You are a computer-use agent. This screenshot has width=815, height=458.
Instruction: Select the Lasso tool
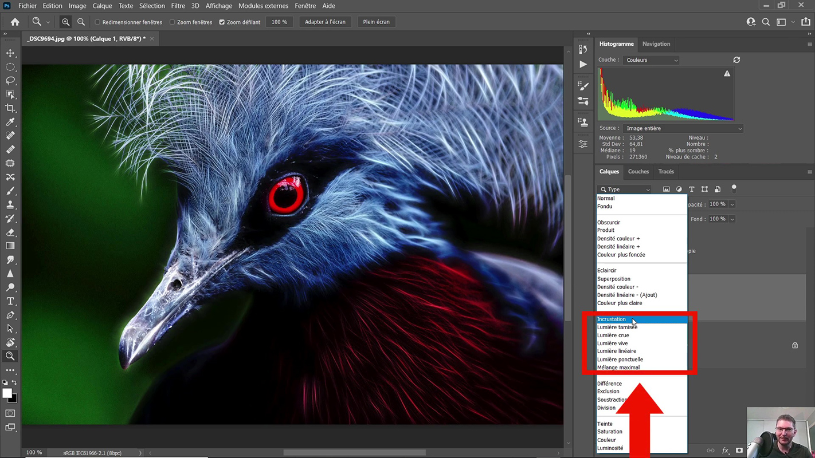(x=10, y=81)
